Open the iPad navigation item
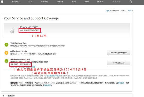The width and height of the screenshot is (144, 97). pos(74,2)
